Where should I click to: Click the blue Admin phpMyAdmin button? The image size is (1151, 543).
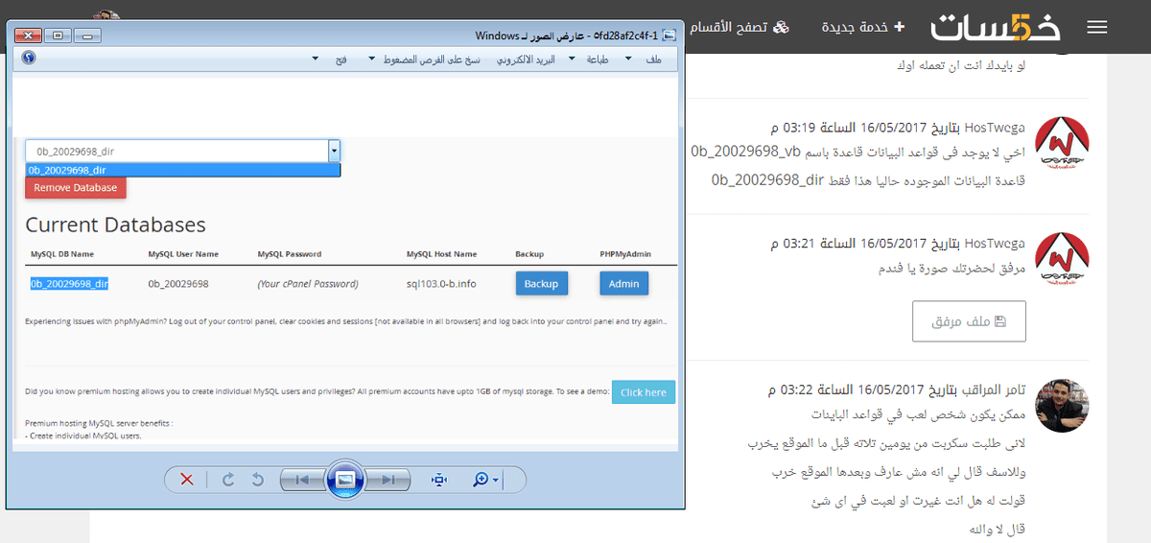(624, 284)
